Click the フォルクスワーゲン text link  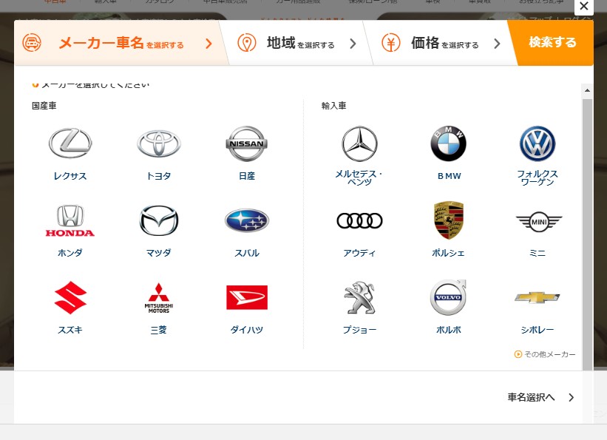538,177
